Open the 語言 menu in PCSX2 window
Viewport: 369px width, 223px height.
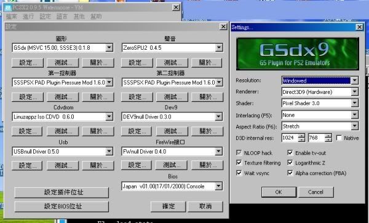coord(62,17)
